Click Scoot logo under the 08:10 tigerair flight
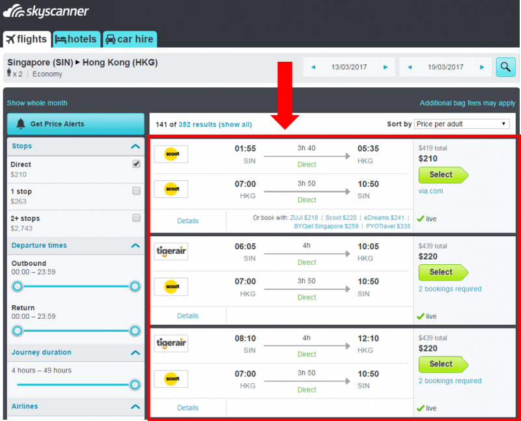This screenshot has height=421, width=521. click(x=171, y=379)
